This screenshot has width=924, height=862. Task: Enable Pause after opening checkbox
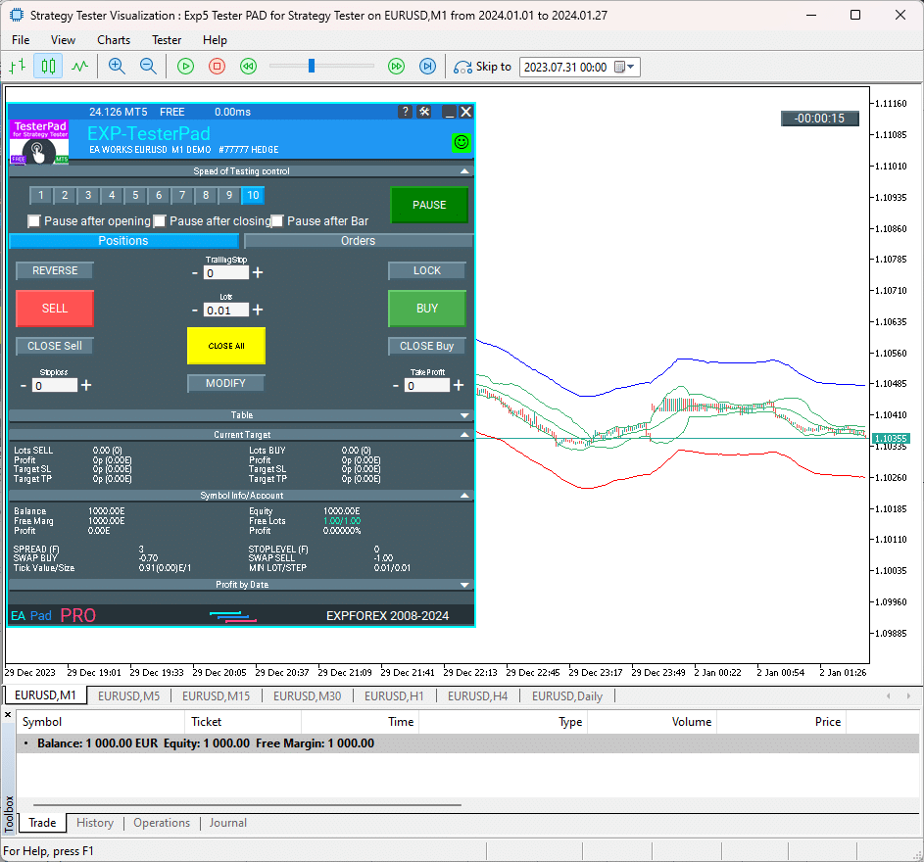coord(34,221)
